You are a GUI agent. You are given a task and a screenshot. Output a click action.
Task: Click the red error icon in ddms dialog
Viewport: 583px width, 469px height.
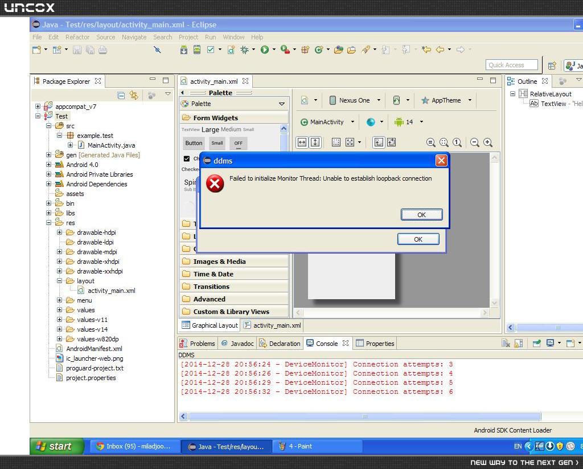215,183
